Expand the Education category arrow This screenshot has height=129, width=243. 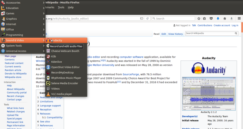pyautogui.click(x=44, y=8)
